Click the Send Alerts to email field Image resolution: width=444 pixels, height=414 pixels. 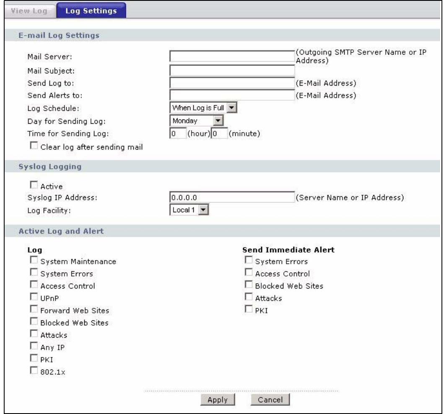coord(232,95)
